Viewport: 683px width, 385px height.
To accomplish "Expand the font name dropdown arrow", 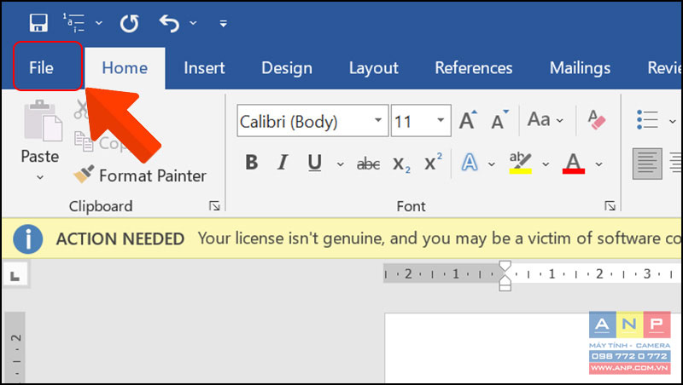I will pos(378,120).
